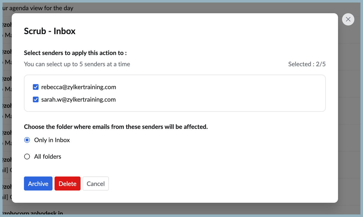Click the "Selected : 2/5" counter
This screenshot has height=217, width=363.
(307, 64)
